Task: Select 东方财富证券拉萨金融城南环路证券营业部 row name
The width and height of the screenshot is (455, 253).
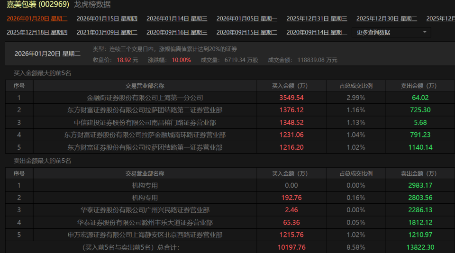Action: (x=145, y=135)
